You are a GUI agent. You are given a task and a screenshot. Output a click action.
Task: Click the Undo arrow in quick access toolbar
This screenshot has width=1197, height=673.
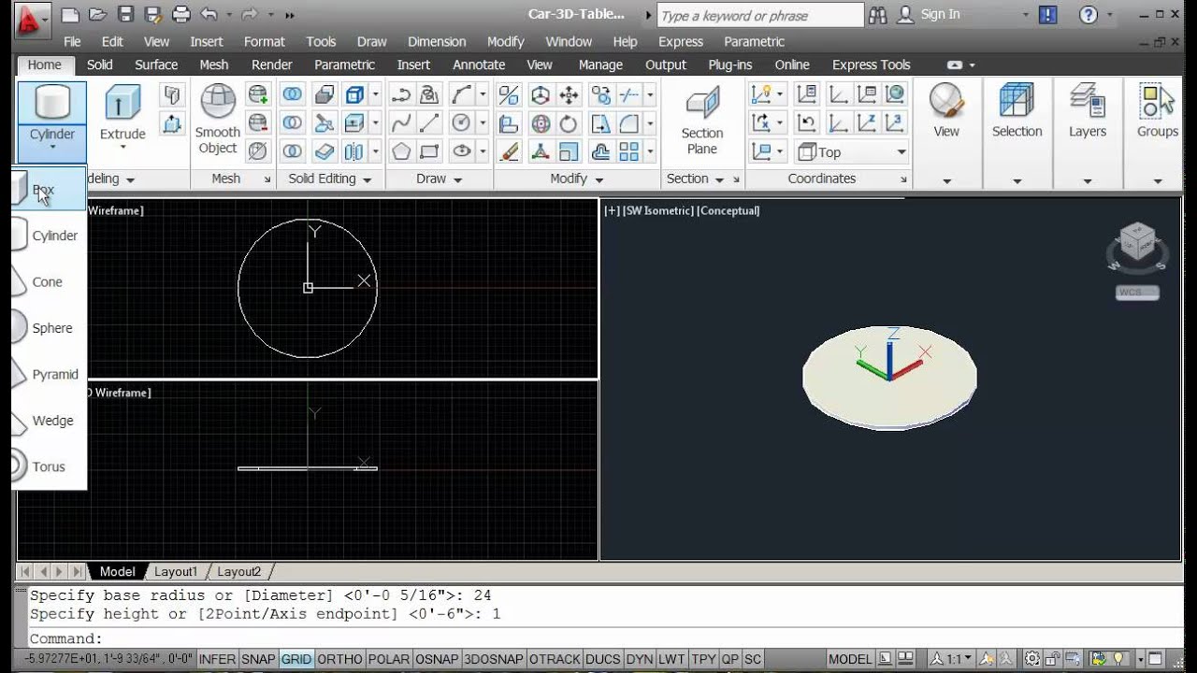point(209,14)
